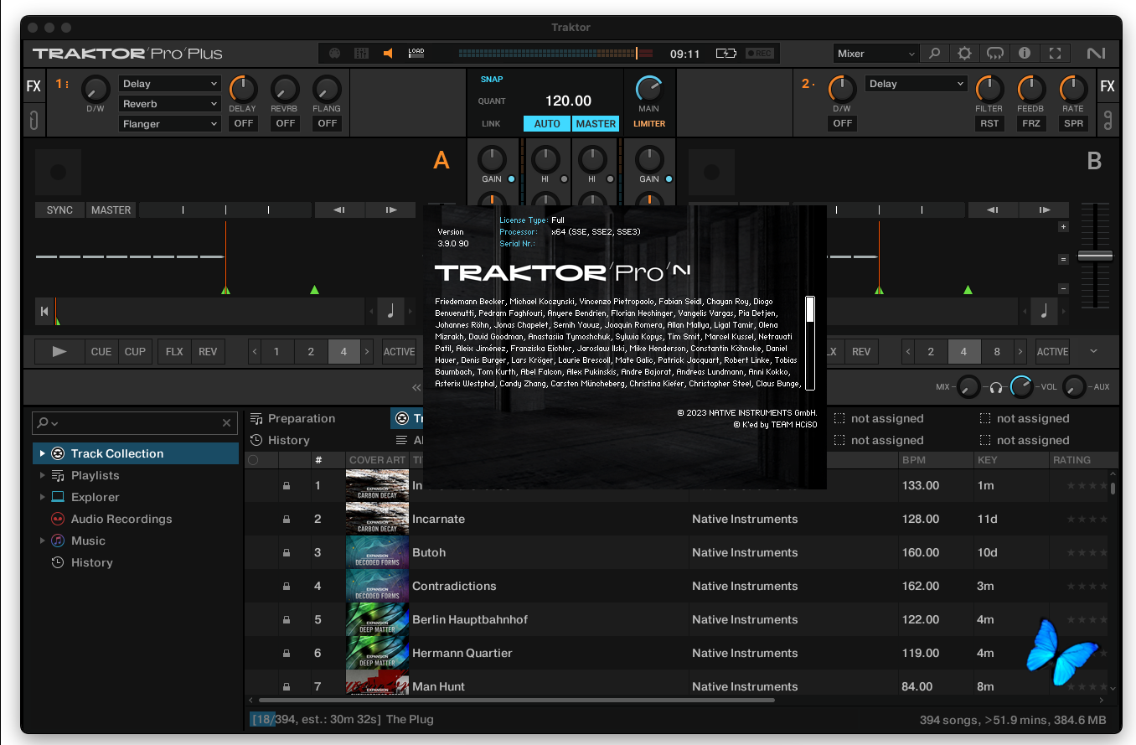
Task: Open the Mixer layout selector dropdown
Action: tap(876, 53)
